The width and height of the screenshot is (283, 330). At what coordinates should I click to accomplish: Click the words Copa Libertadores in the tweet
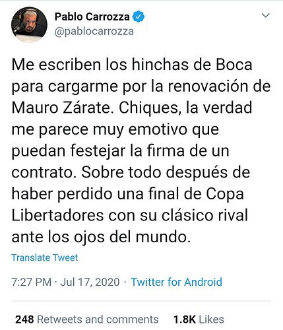coord(127,205)
